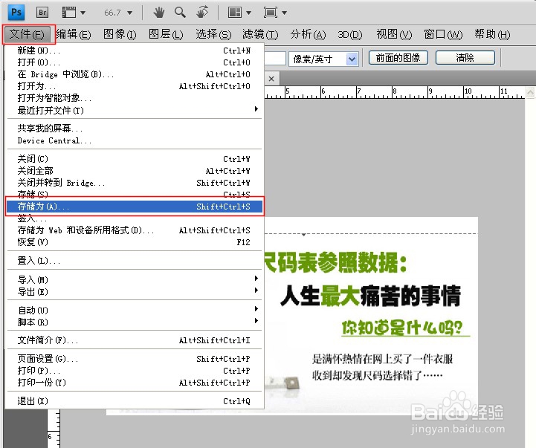
Task: Choose 打开为... menu entry
Action: [134, 86]
